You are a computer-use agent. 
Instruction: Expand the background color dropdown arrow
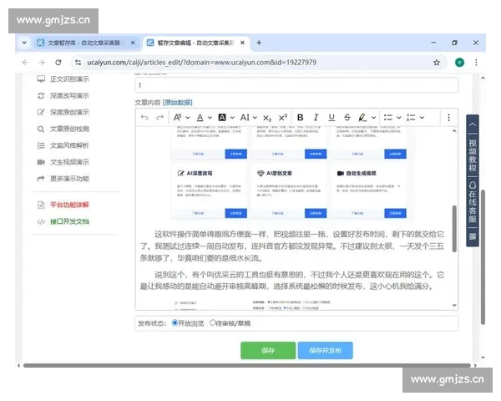pyautogui.click(x=232, y=118)
